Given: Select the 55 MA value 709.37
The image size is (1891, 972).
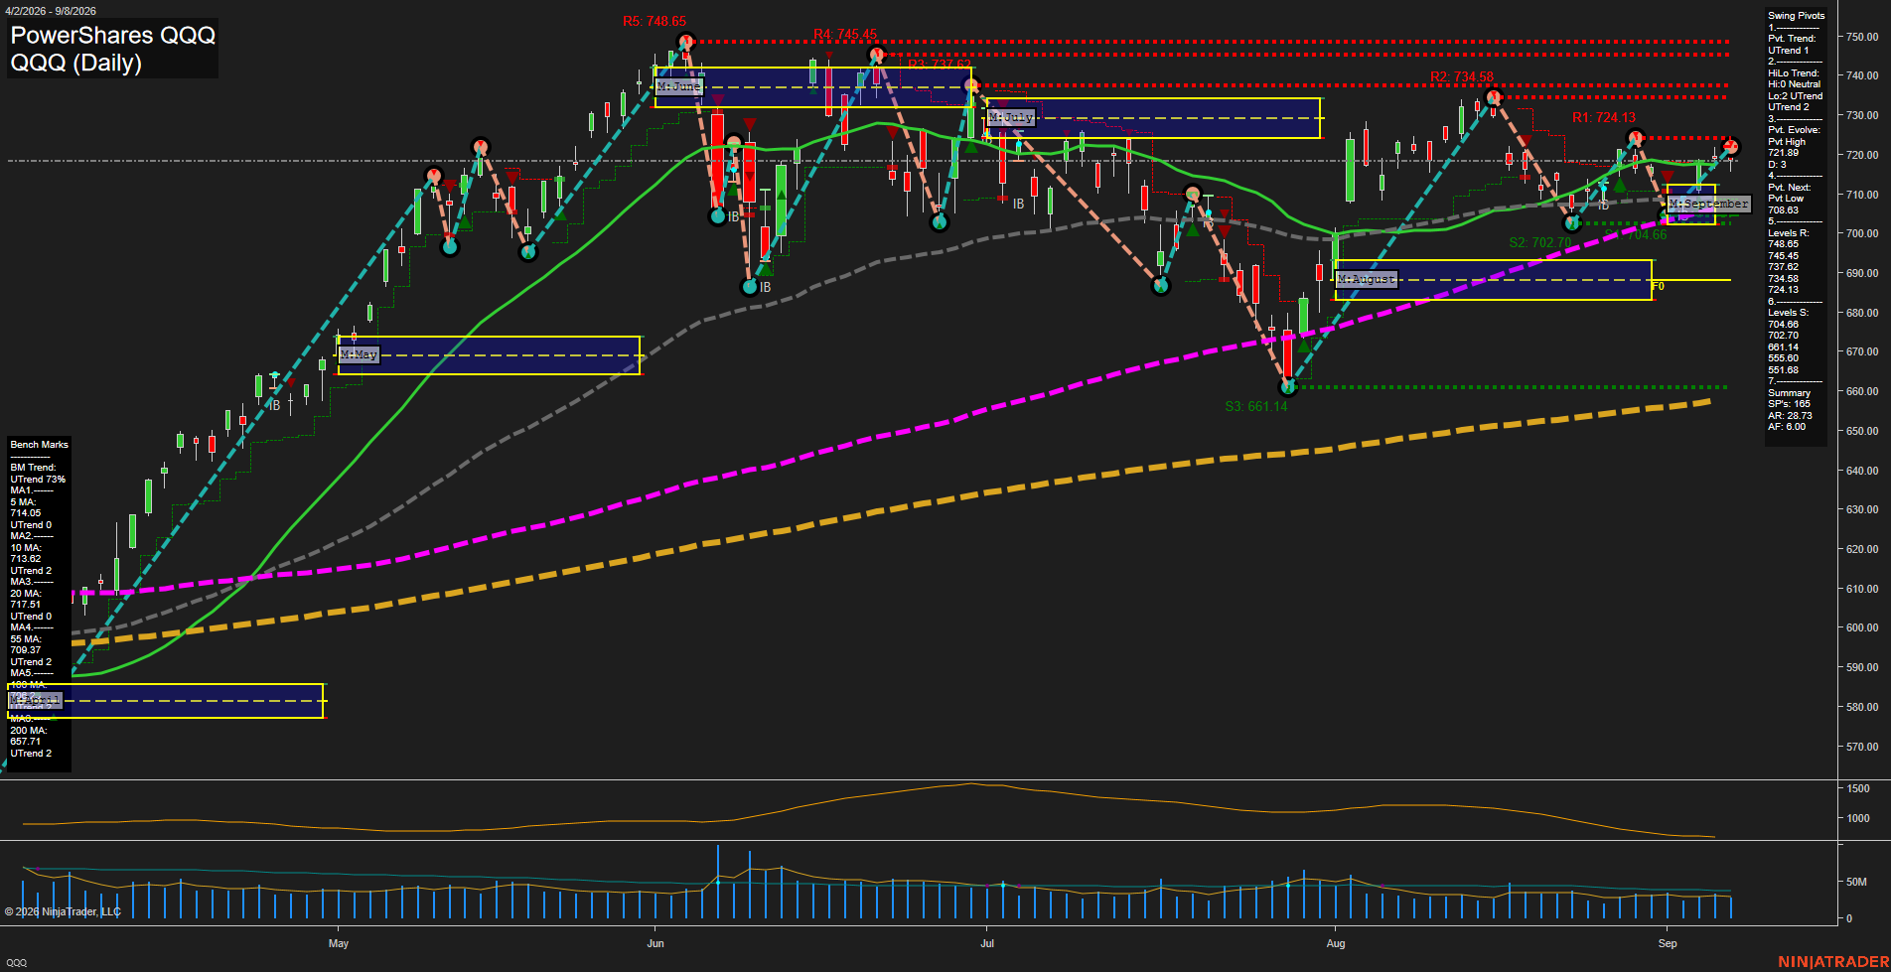Looking at the screenshot, I should click(x=26, y=650).
